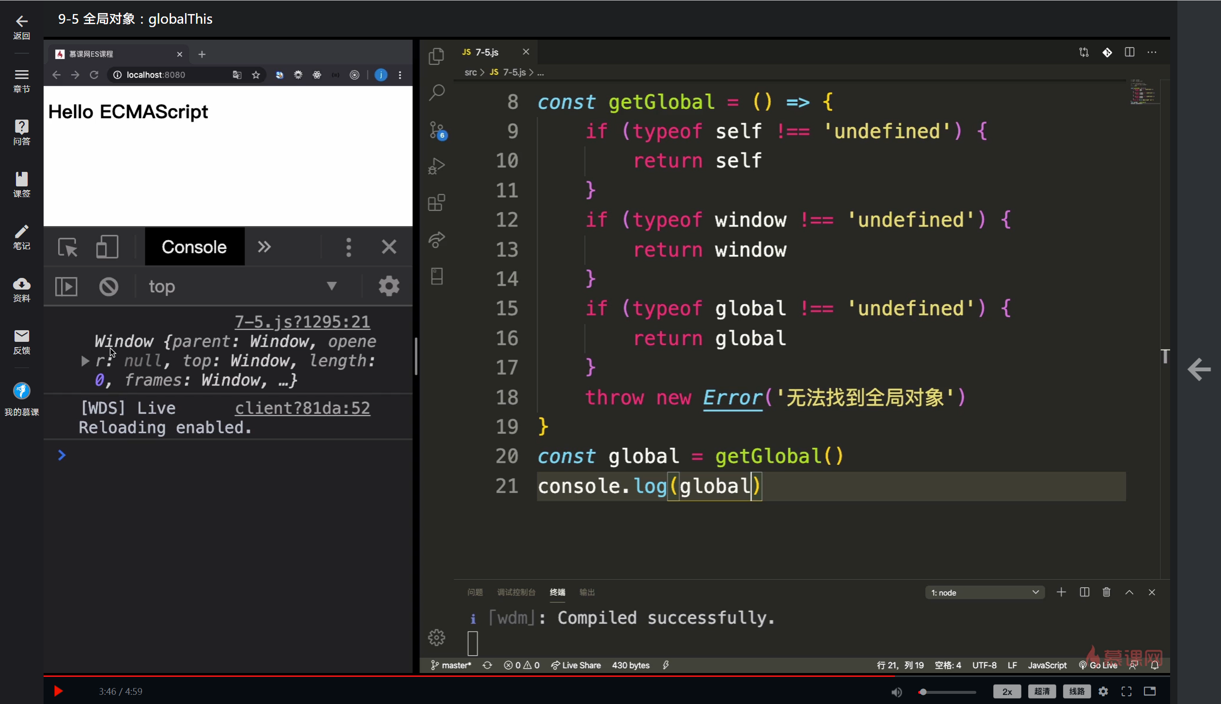Clear the console with the block icon
The height and width of the screenshot is (704, 1221).
(x=109, y=287)
